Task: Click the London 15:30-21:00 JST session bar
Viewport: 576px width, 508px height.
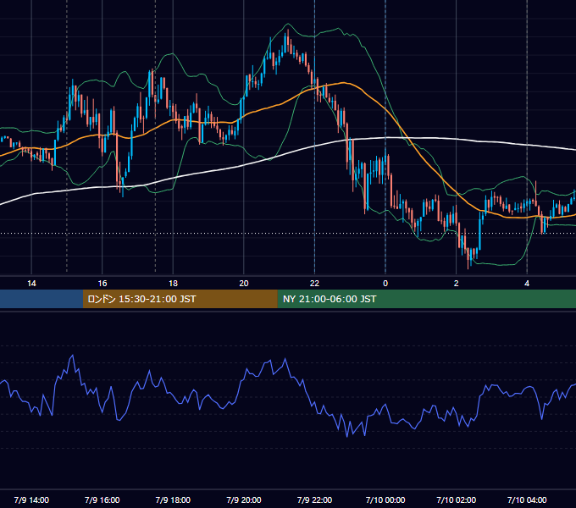Action: tap(180, 299)
